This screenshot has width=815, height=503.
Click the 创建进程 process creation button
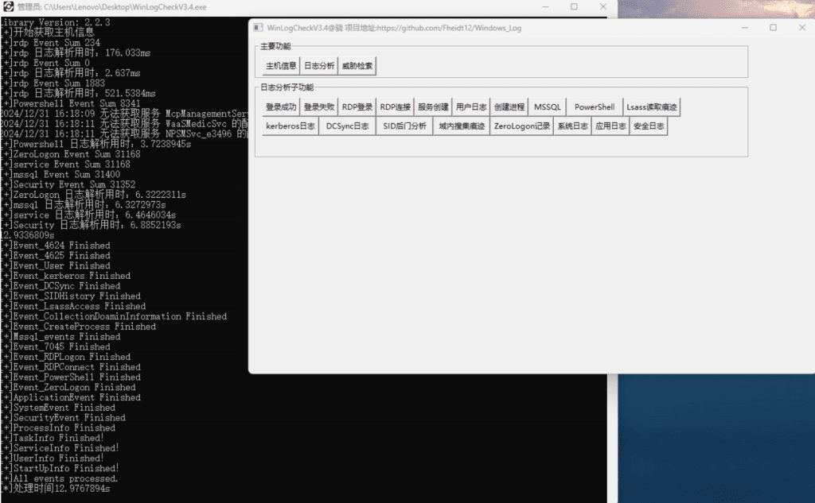point(509,107)
